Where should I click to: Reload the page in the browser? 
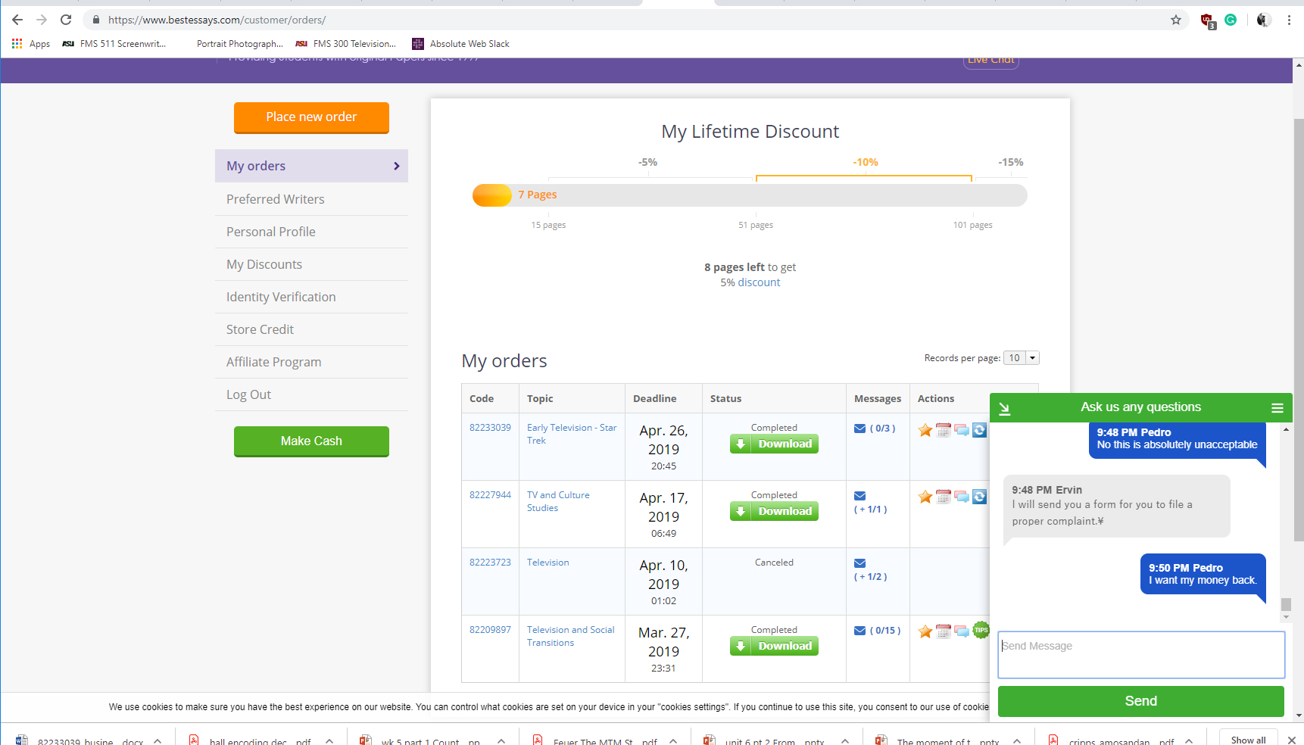pos(66,20)
